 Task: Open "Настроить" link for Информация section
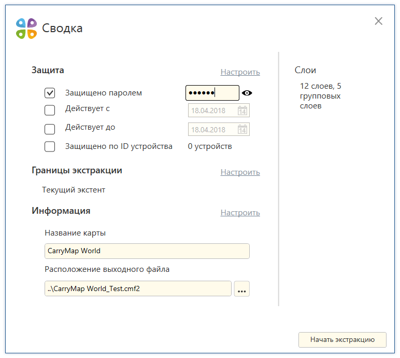240,213
